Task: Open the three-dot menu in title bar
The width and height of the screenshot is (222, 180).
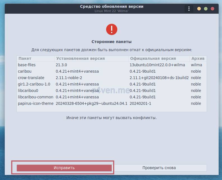Action: tap(189, 9)
